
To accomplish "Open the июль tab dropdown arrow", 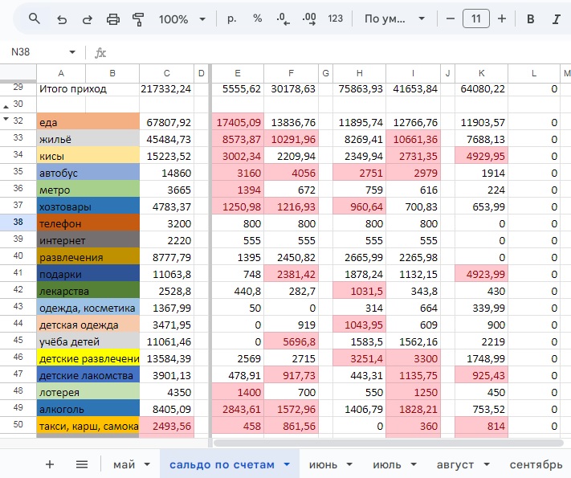I will point(414,464).
